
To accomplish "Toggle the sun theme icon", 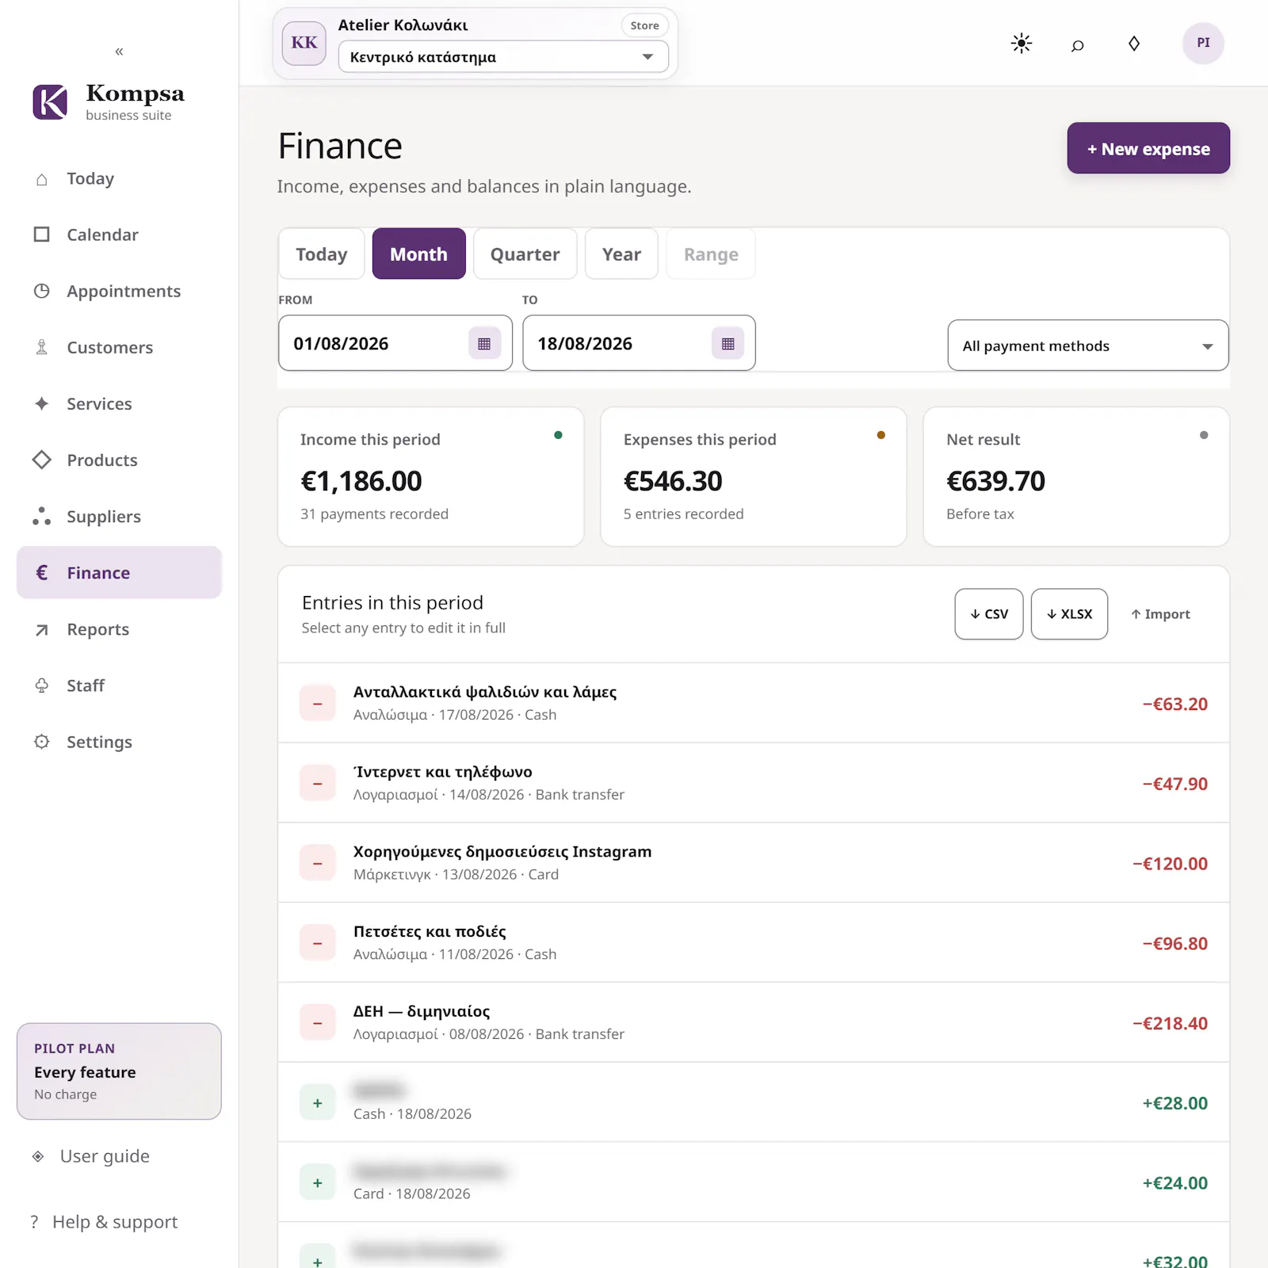I will point(1022,43).
